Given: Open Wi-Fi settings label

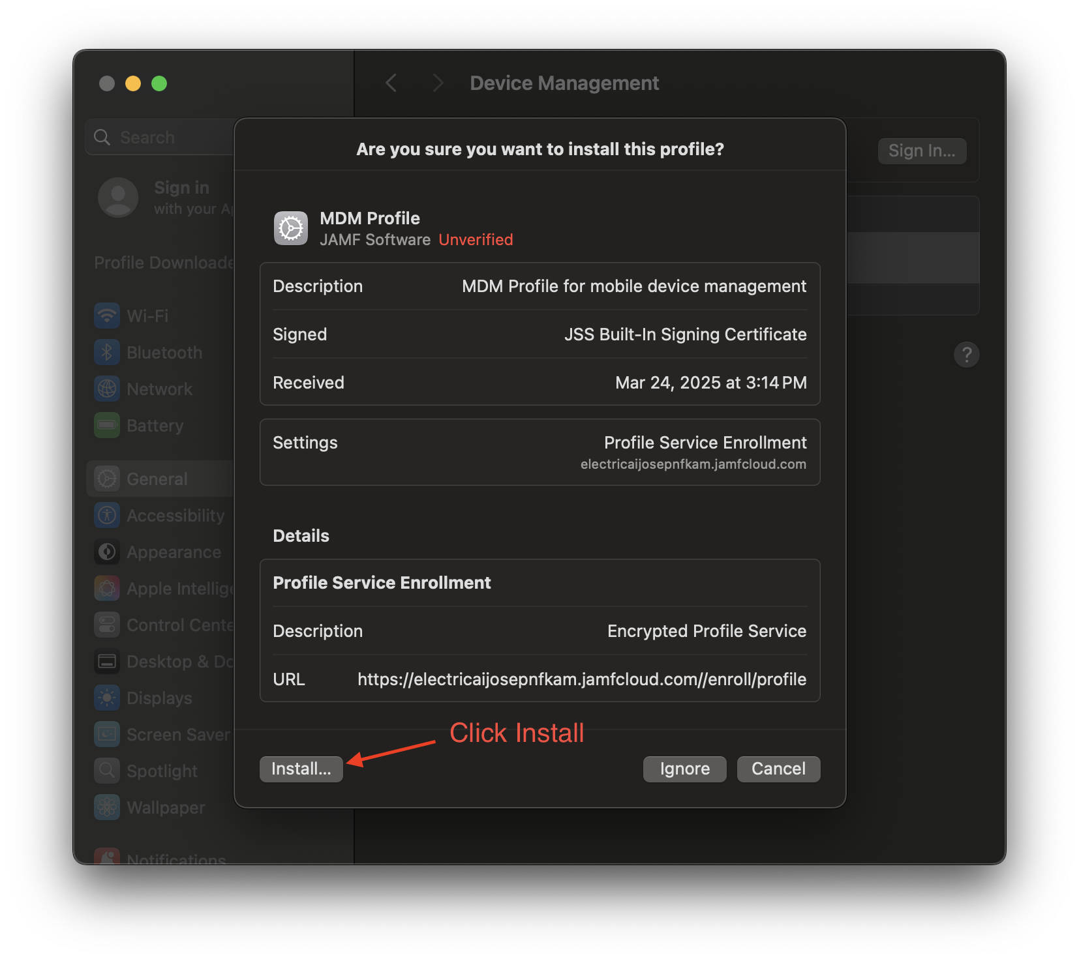Looking at the screenshot, I should tap(147, 316).
